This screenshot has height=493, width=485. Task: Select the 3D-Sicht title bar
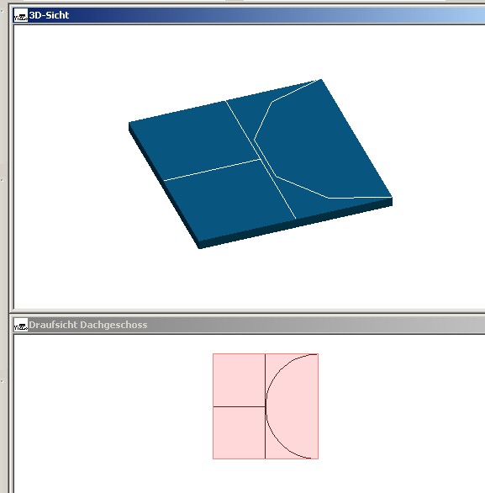coord(249,15)
